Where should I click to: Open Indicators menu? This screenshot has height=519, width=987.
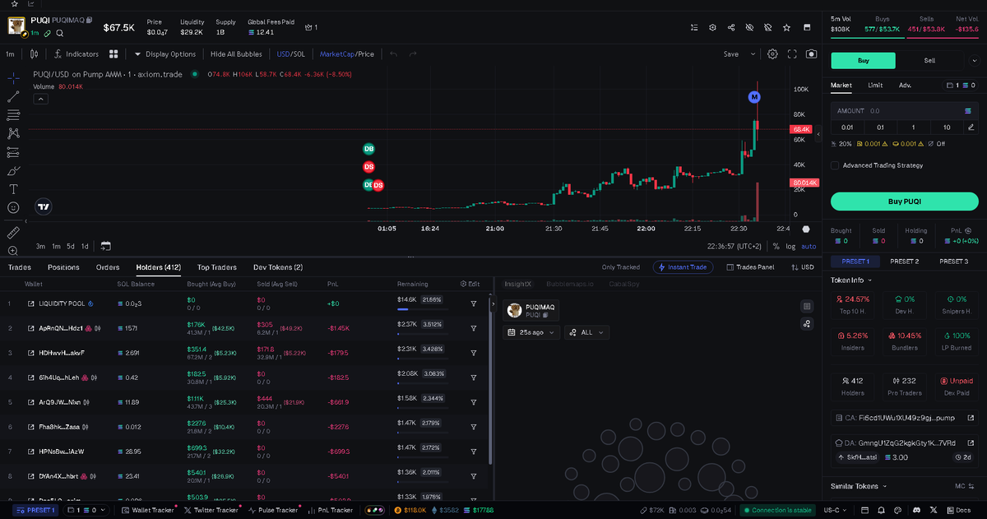(x=76, y=54)
